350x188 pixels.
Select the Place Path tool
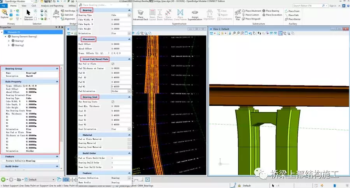pyautogui.click(x=291, y=15)
